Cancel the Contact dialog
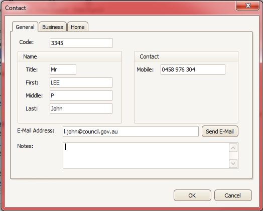 233,195
